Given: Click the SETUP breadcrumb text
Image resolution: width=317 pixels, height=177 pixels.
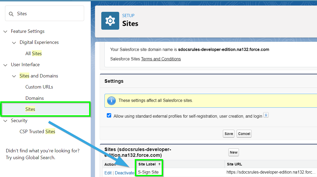Looking at the screenshot, I should [x=128, y=15].
